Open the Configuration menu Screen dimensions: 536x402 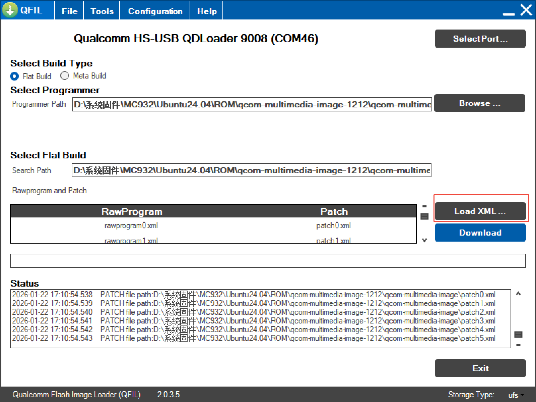(x=155, y=11)
